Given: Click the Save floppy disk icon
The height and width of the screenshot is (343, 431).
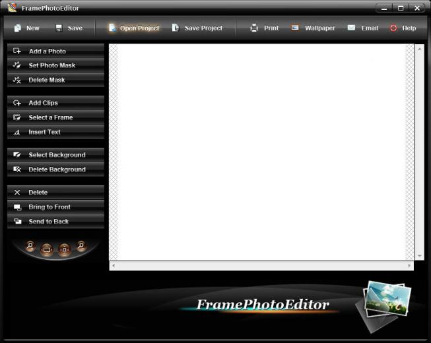Looking at the screenshot, I should tap(59, 28).
